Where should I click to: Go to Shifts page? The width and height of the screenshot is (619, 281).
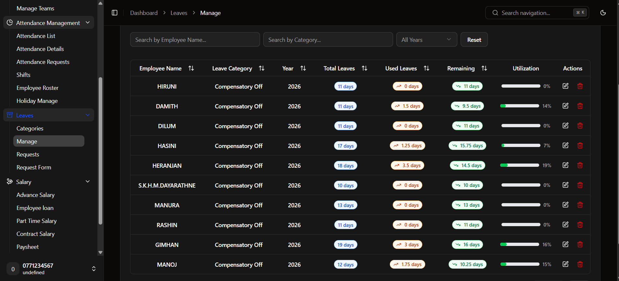[x=23, y=75]
